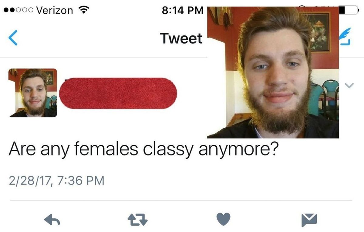The width and height of the screenshot is (364, 232).
Task: Tap the 2/28/17 7:36 PM timestamp
Action: pyautogui.click(x=56, y=180)
